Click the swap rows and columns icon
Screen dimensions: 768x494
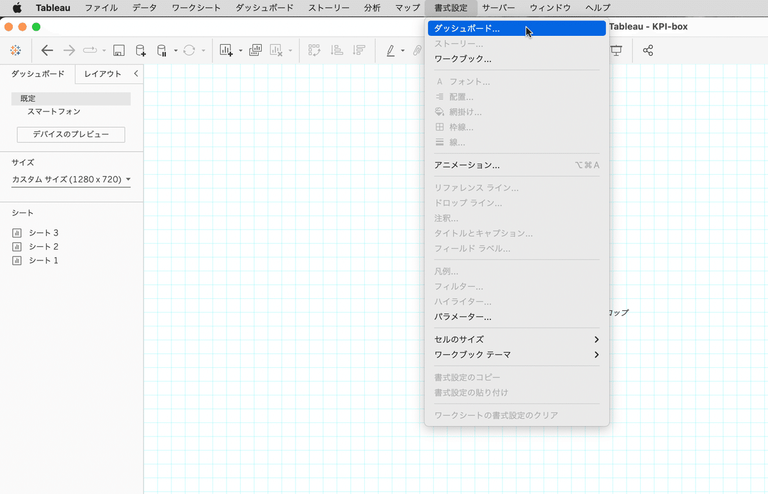tap(314, 51)
